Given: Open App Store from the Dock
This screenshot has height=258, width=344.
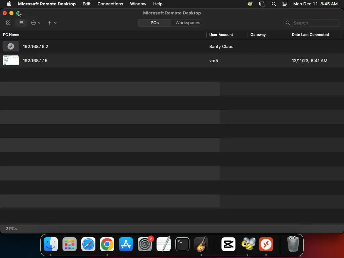Looking at the screenshot, I should (126, 244).
